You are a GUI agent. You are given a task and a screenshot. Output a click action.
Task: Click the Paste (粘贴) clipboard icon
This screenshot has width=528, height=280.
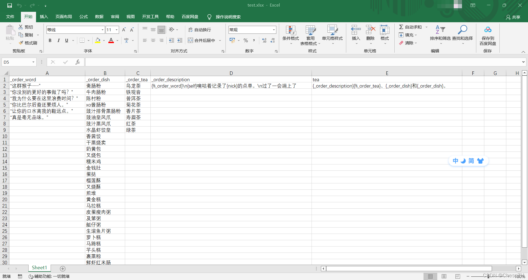[10, 30]
